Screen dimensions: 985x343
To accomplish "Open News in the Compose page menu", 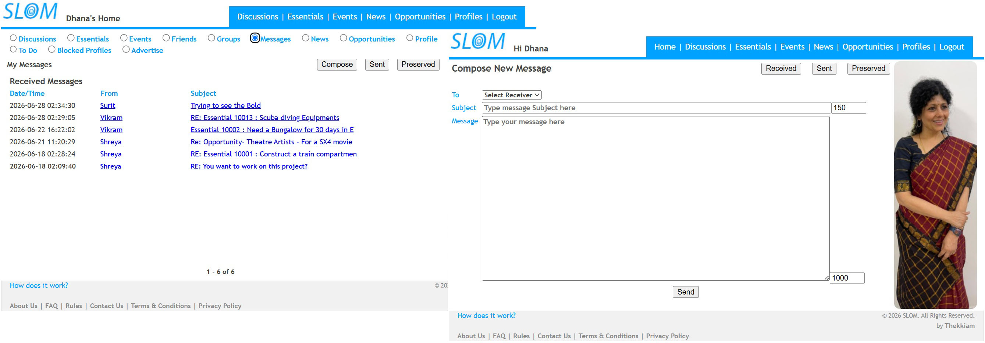I will tap(823, 47).
